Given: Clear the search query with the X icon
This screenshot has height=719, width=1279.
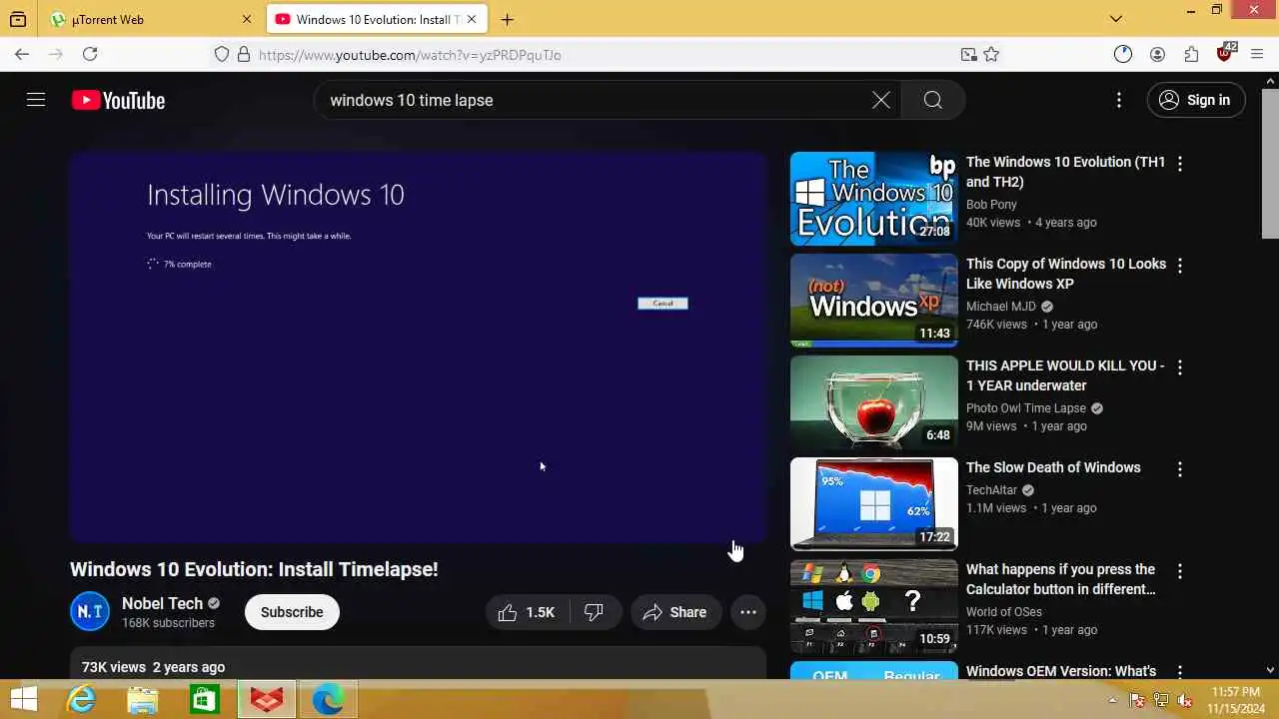Looking at the screenshot, I should pos(880,100).
